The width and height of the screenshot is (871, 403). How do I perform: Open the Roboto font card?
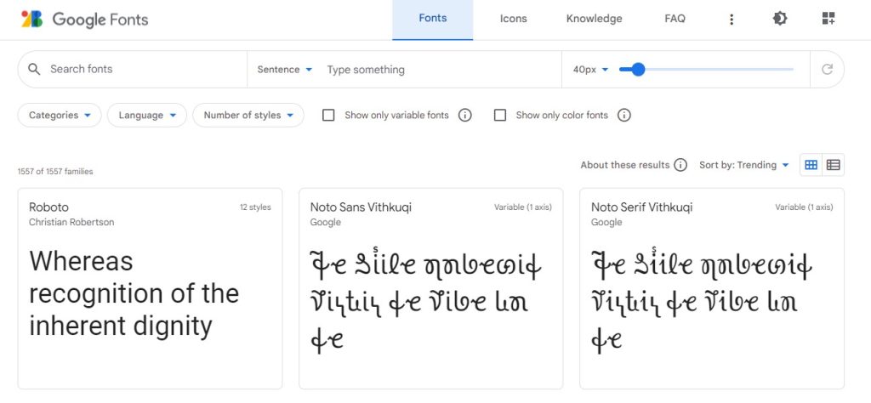tap(150, 289)
